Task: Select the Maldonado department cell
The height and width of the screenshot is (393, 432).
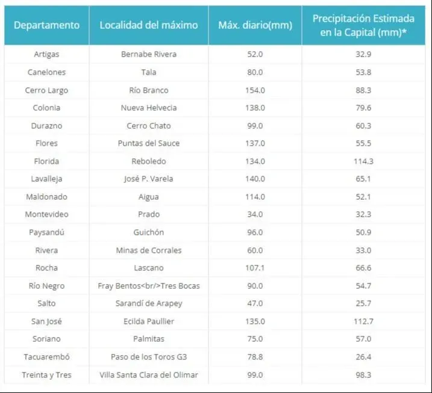Action: click(46, 197)
